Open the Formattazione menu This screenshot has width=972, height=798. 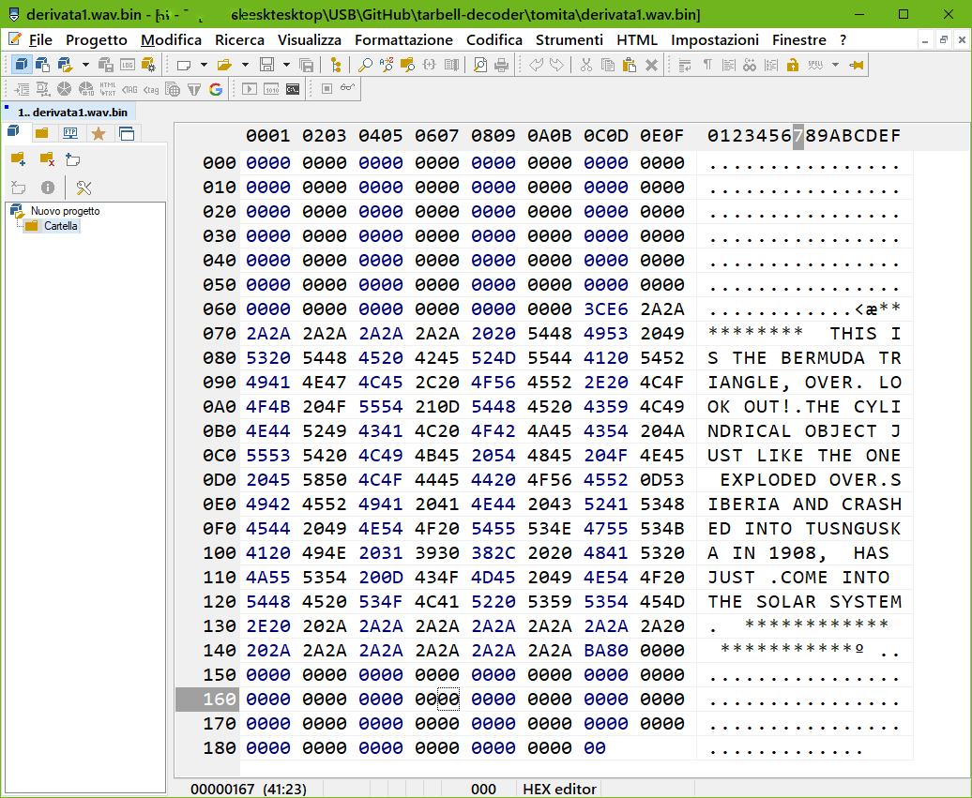(x=403, y=40)
